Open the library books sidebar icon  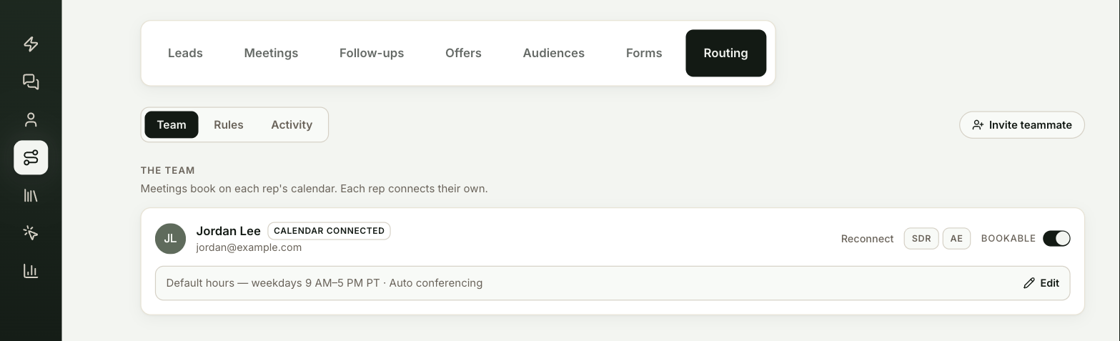31,195
